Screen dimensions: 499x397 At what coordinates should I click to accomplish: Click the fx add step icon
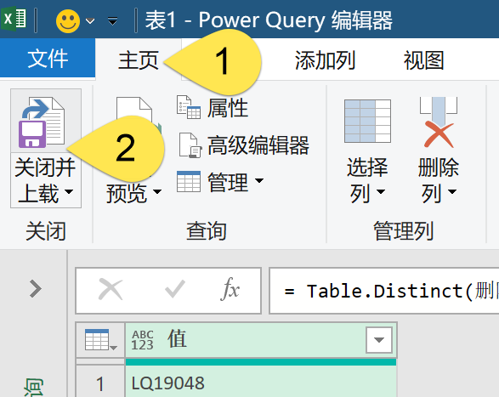(x=230, y=289)
